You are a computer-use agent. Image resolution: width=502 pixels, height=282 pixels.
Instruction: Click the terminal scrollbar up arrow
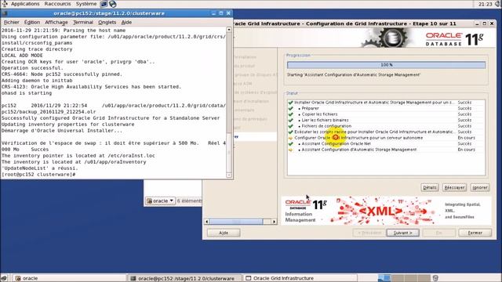229,30
